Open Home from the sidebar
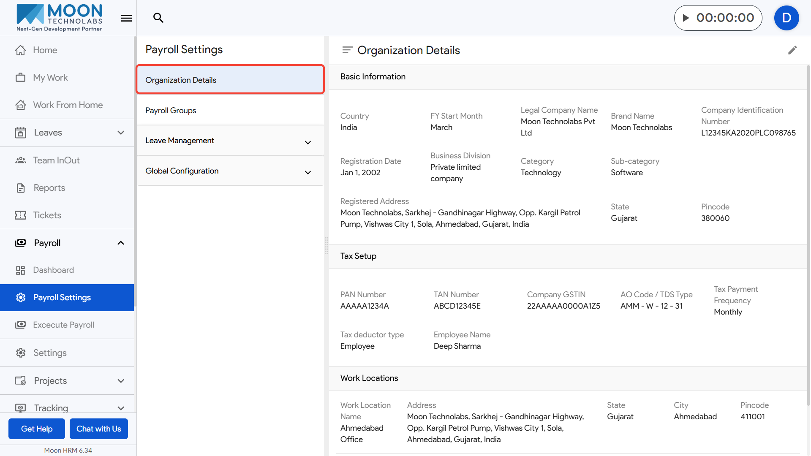Image resolution: width=811 pixels, height=456 pixels. [x=45, y=50]
